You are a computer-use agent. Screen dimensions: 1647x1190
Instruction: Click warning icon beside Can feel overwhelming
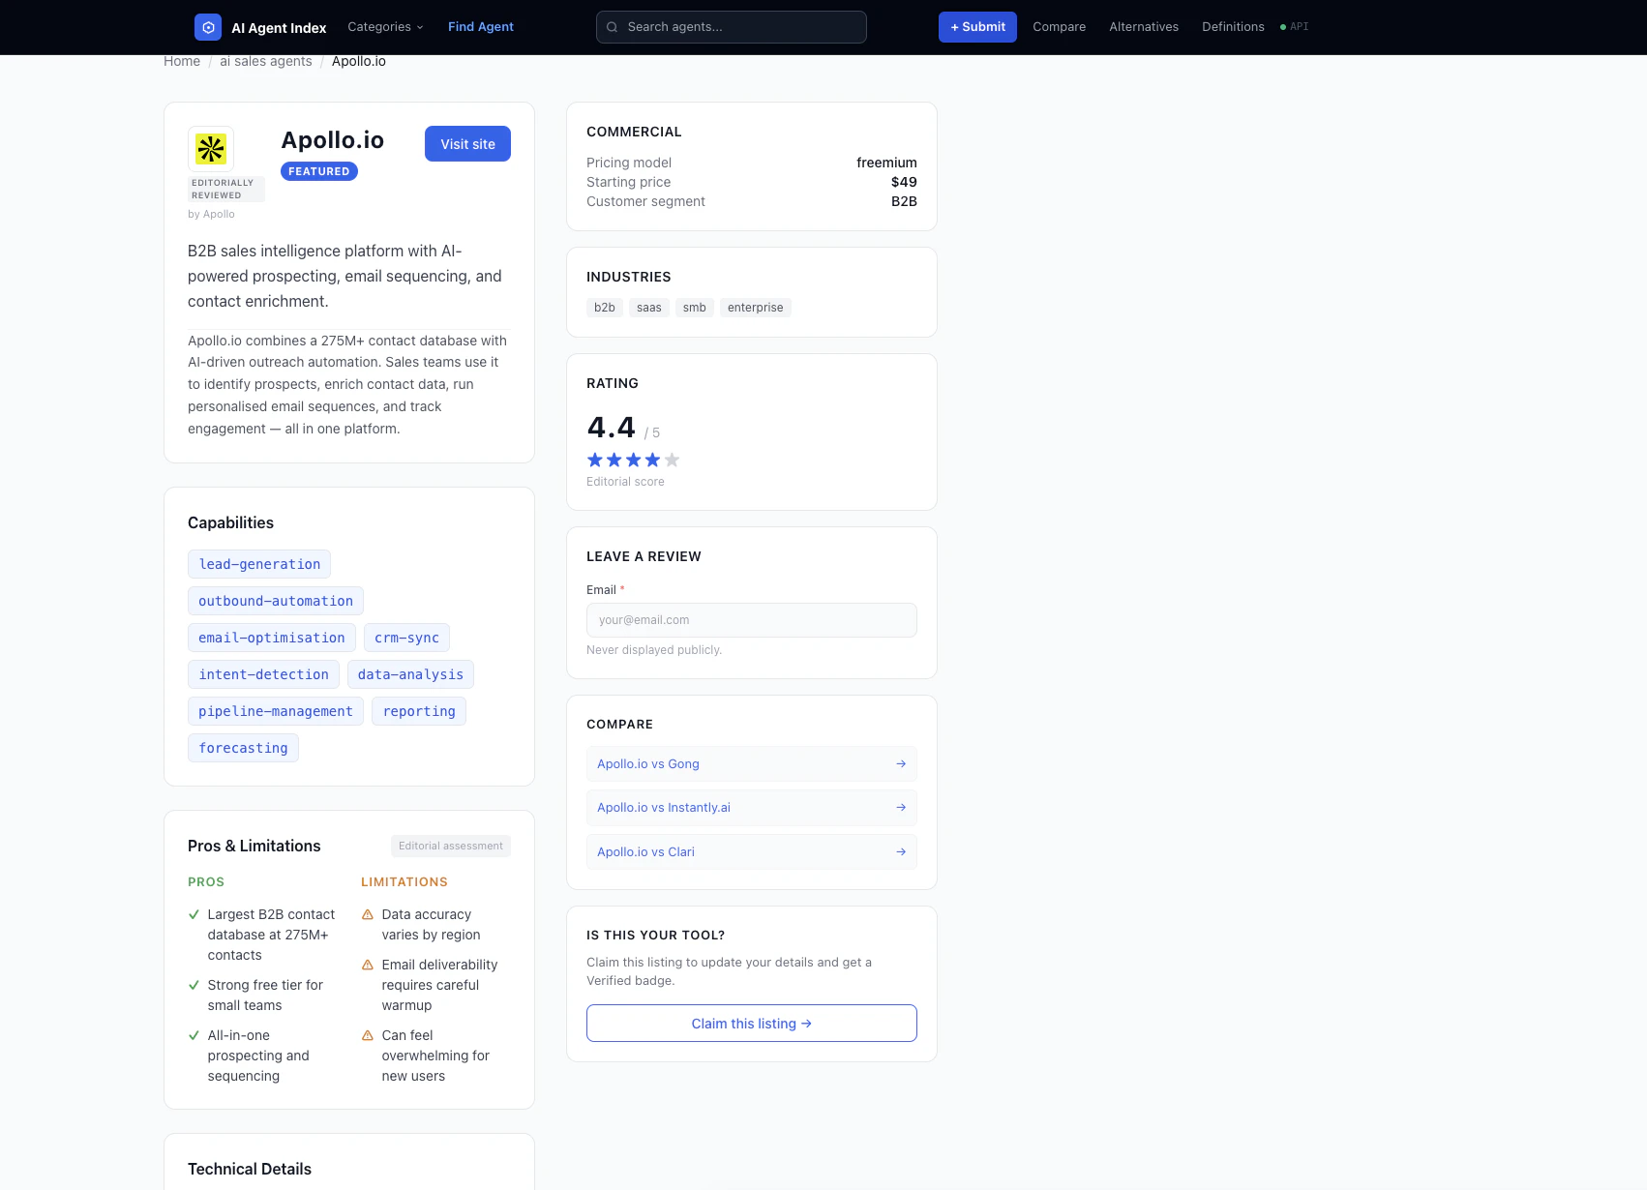(x=368, y=1036)
